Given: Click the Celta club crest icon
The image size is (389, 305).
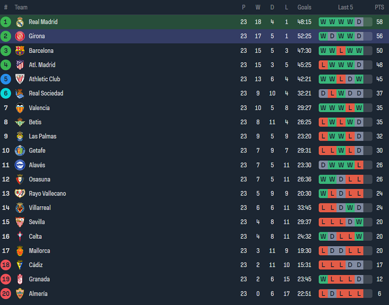Looking at the screenshot, I should [x=20, y=236].
